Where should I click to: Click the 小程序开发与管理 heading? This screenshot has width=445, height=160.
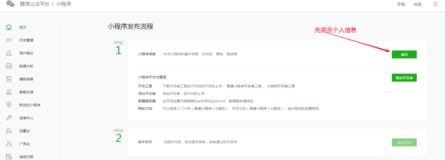click(152, 77)
